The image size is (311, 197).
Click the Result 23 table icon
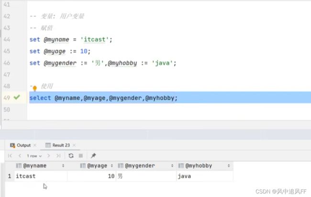click(x=48, y=145)
